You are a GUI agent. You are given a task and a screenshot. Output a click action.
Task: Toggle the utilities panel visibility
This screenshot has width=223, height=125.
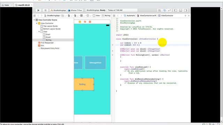coord(185,10)
